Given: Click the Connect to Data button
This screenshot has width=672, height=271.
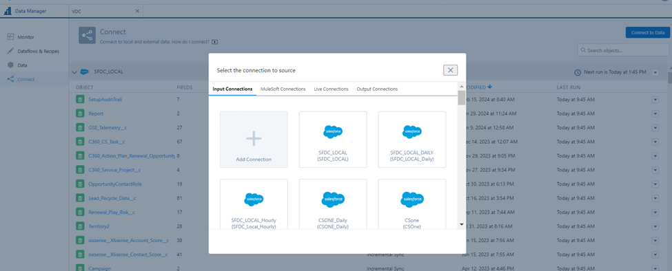Looking at the screenshot, I should pos(648,32).
